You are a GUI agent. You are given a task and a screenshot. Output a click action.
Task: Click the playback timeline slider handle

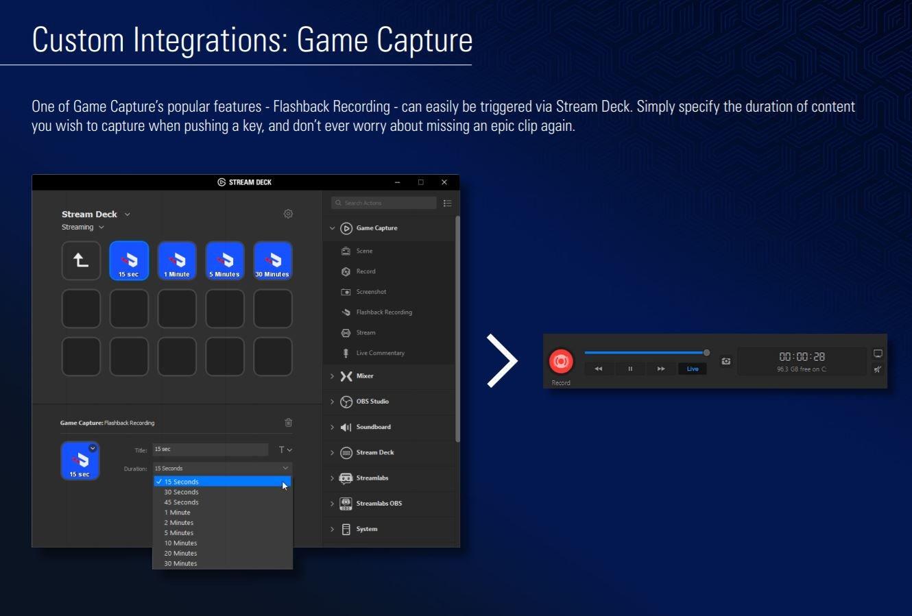(x=706, y=352)
